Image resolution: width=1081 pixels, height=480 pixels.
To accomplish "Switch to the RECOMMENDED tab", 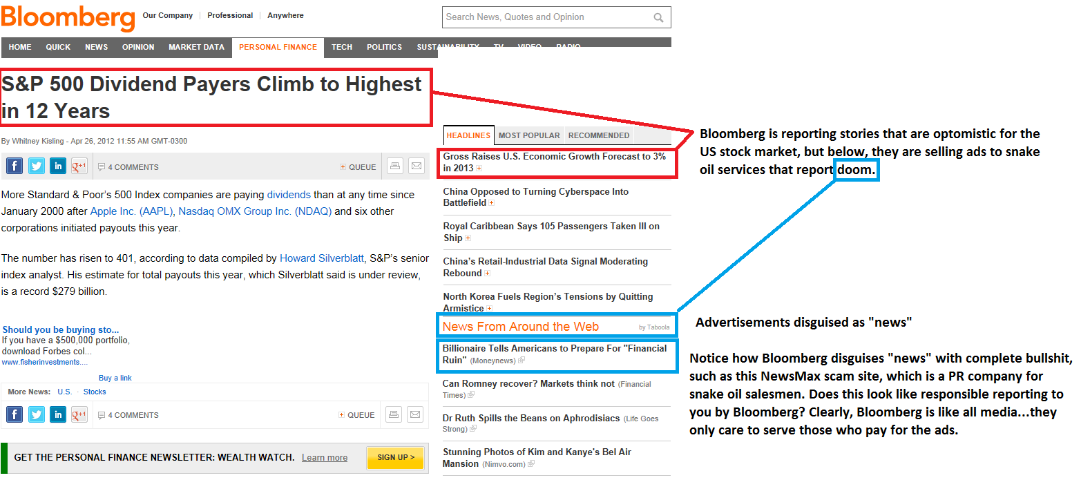I will click(599, 135).
